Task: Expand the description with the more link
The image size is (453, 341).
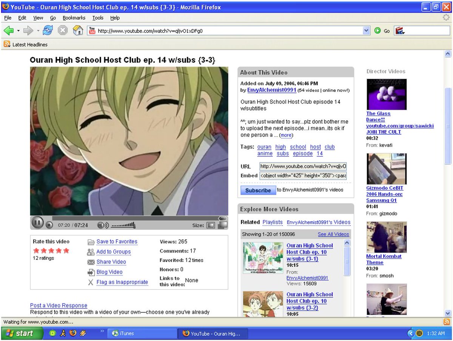Action: pos(286,135)
